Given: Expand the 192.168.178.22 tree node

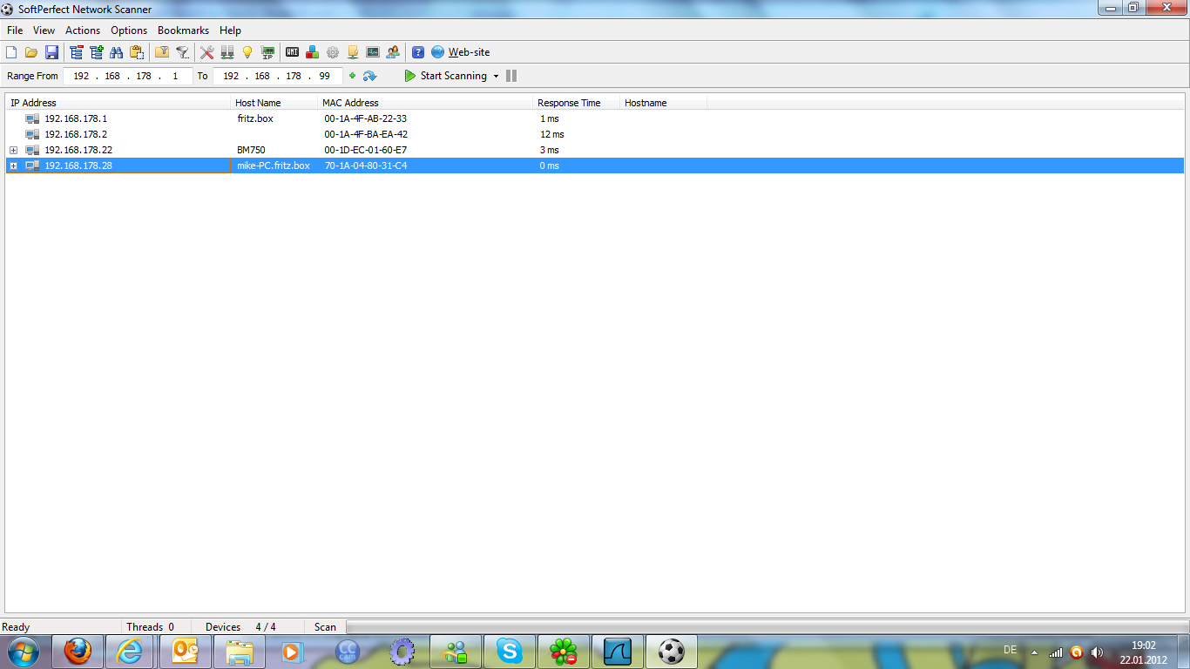Looking at the screenshot, I should pyautogui.click(x=13, y=151).
